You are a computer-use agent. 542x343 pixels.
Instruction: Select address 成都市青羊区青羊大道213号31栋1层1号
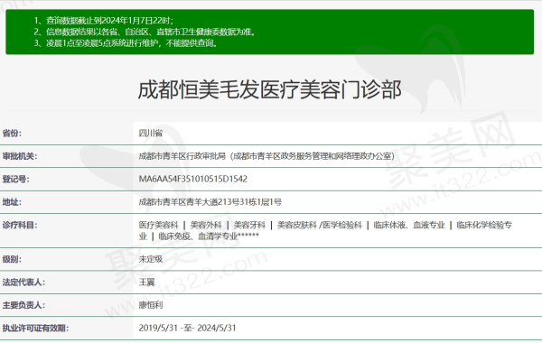click(x=210, y=202)
